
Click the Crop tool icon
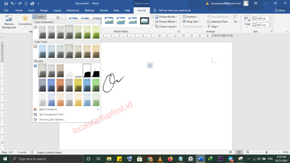[247, 18]
